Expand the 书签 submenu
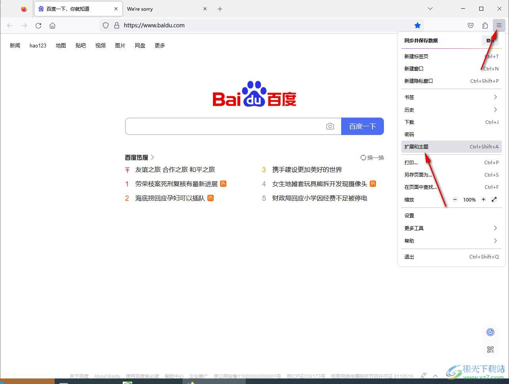 click(451, 97)
